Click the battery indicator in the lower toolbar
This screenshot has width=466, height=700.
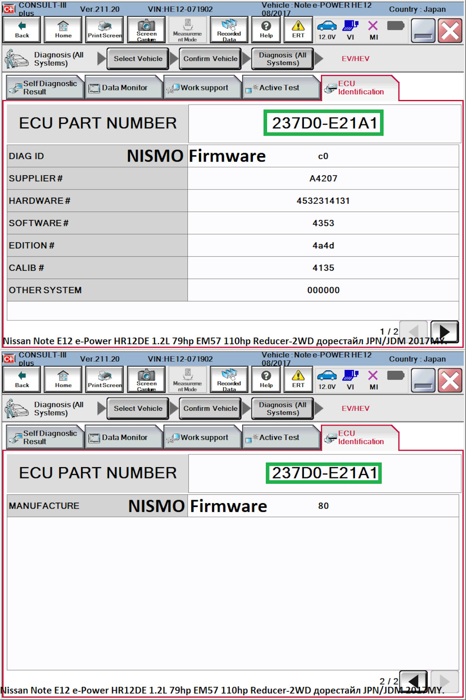[396, 375]
